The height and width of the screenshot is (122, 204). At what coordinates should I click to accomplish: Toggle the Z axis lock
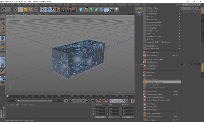coord(53,9)
